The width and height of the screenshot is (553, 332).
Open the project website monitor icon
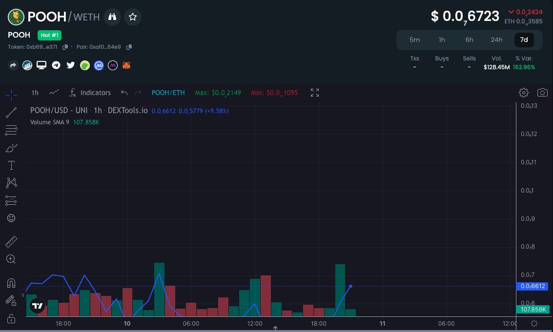(41, 65)
